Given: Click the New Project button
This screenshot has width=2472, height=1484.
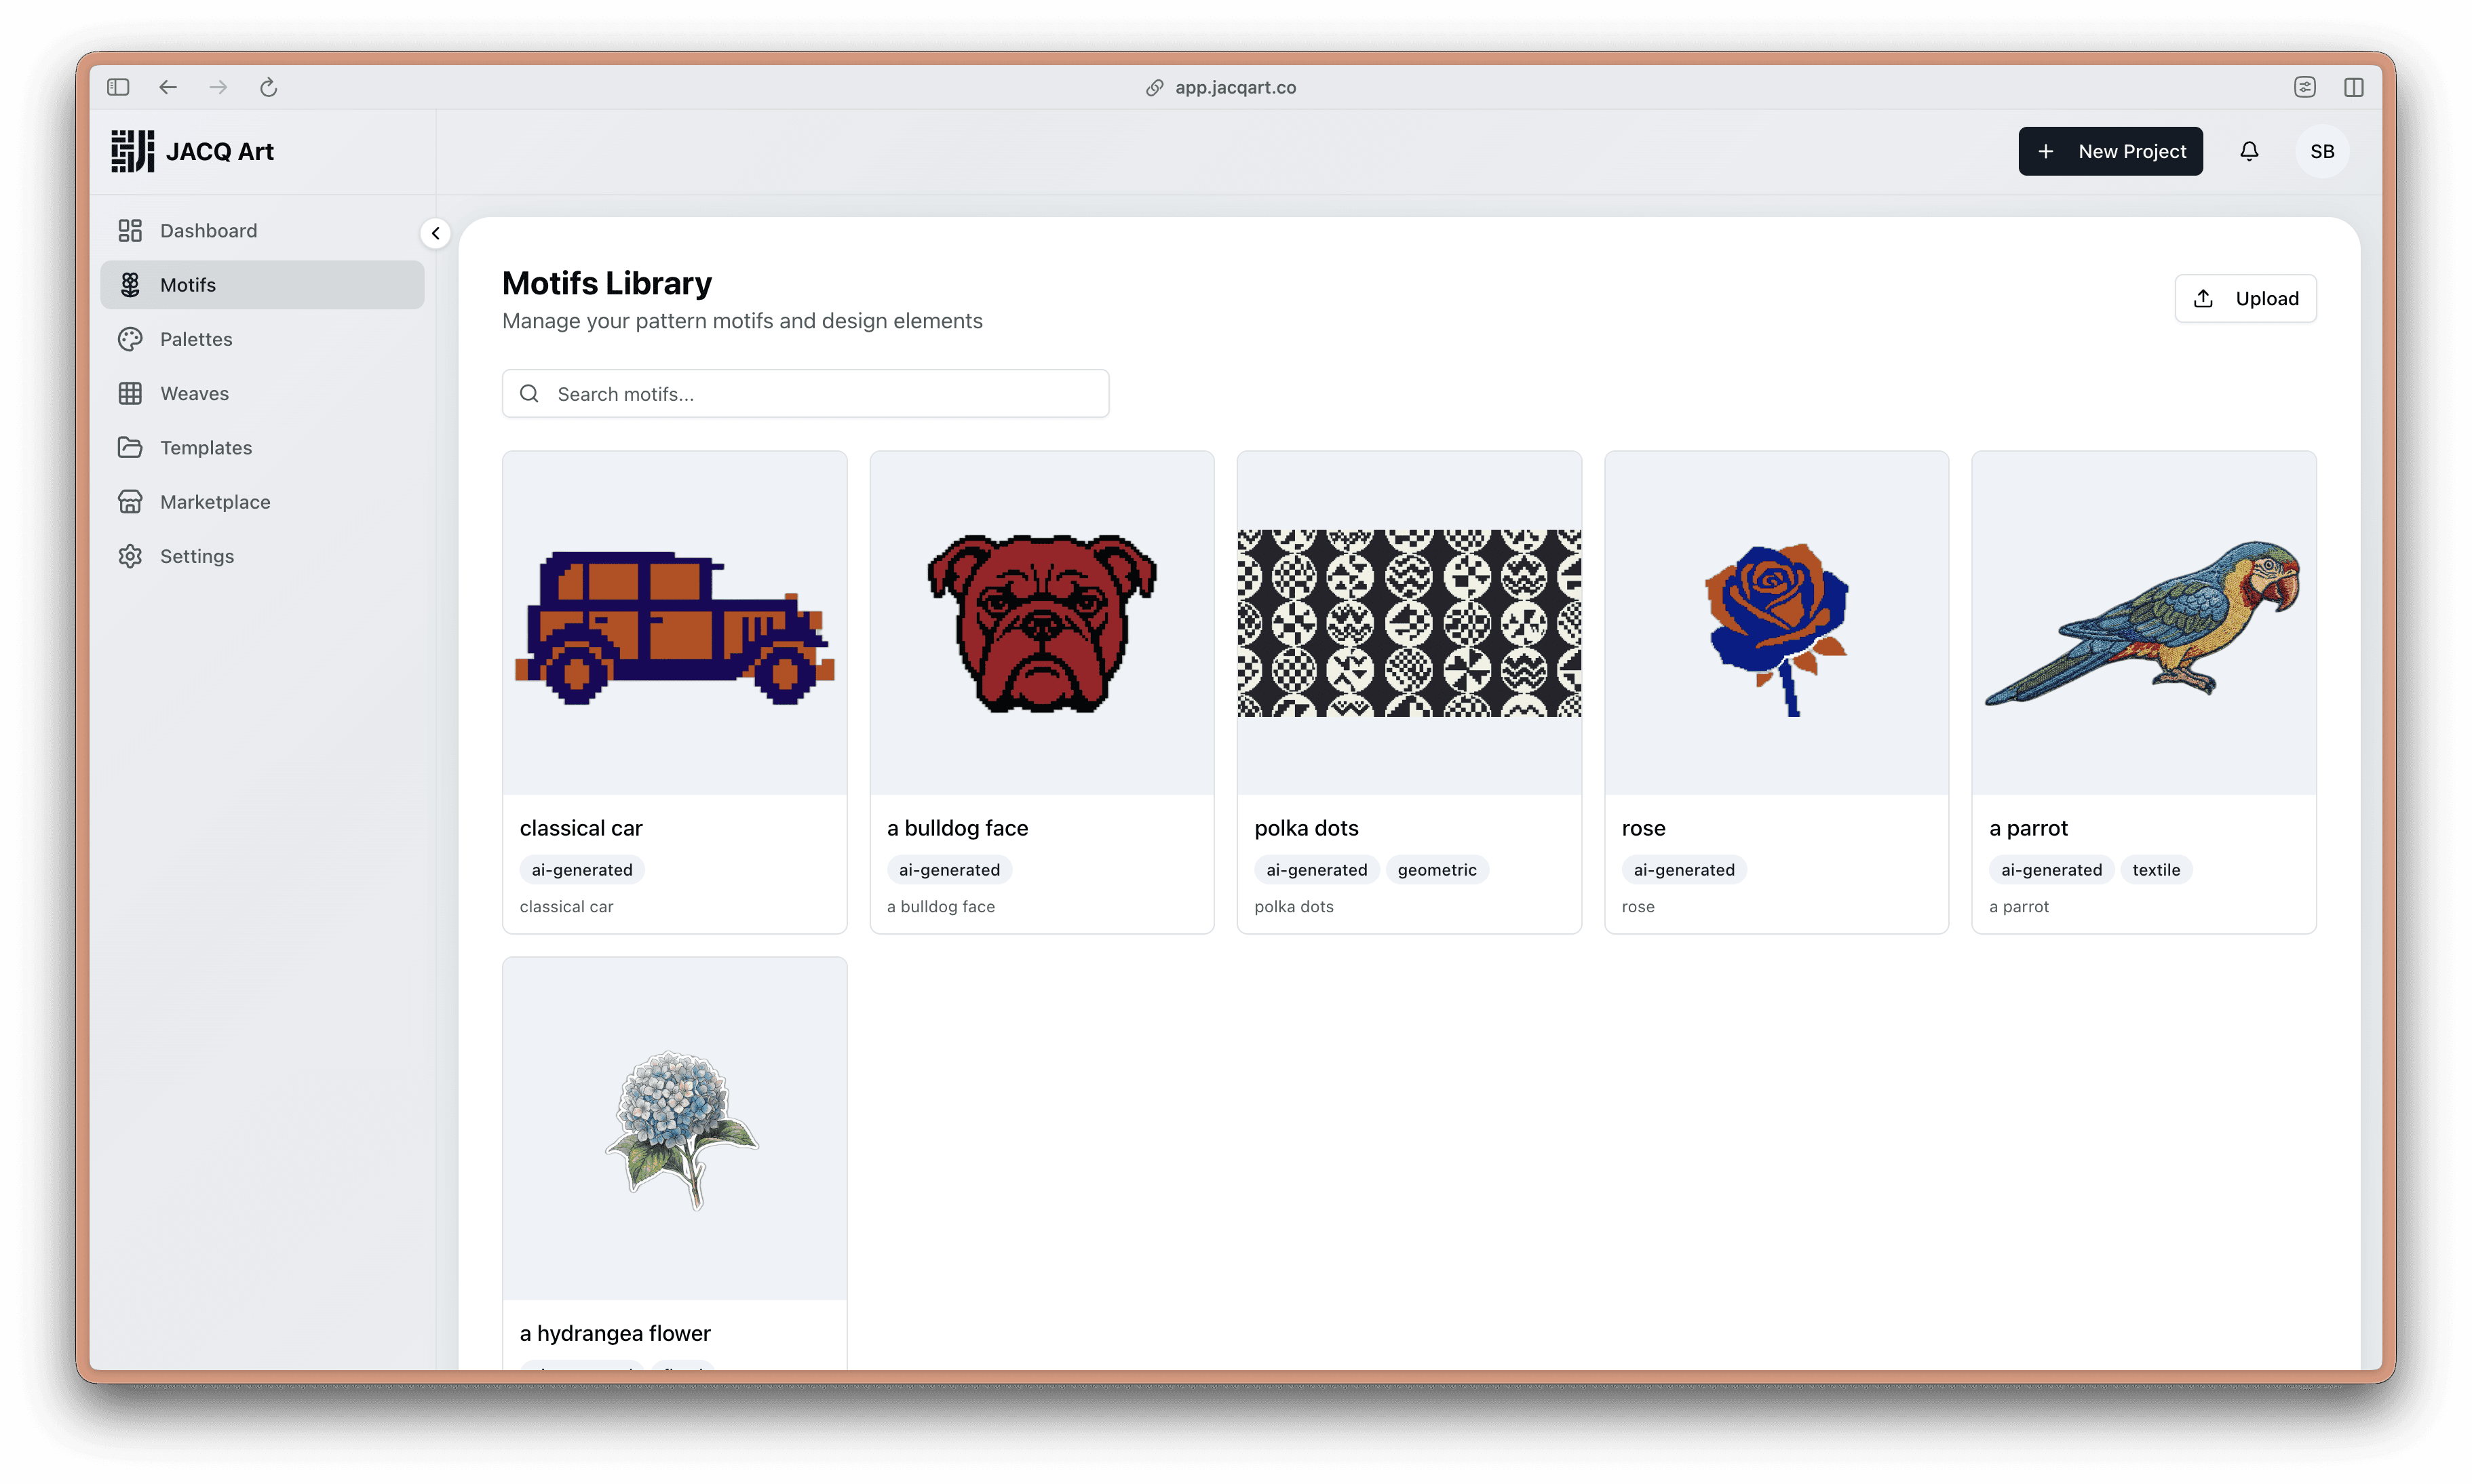Looking at the screenshot, I should tap(2110, 151).
